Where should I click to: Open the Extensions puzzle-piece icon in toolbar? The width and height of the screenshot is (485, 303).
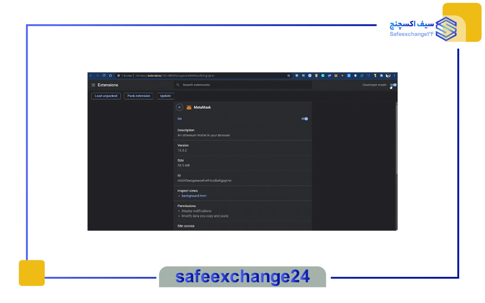pyautogui.click(x=381, y=76)
